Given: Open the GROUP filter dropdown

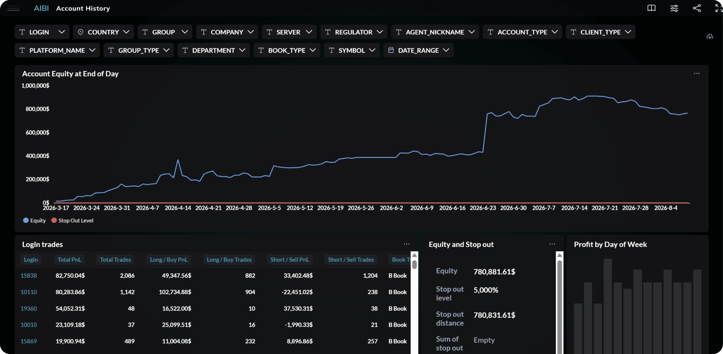Looking at the screenshot, I should tap(165, 32).
